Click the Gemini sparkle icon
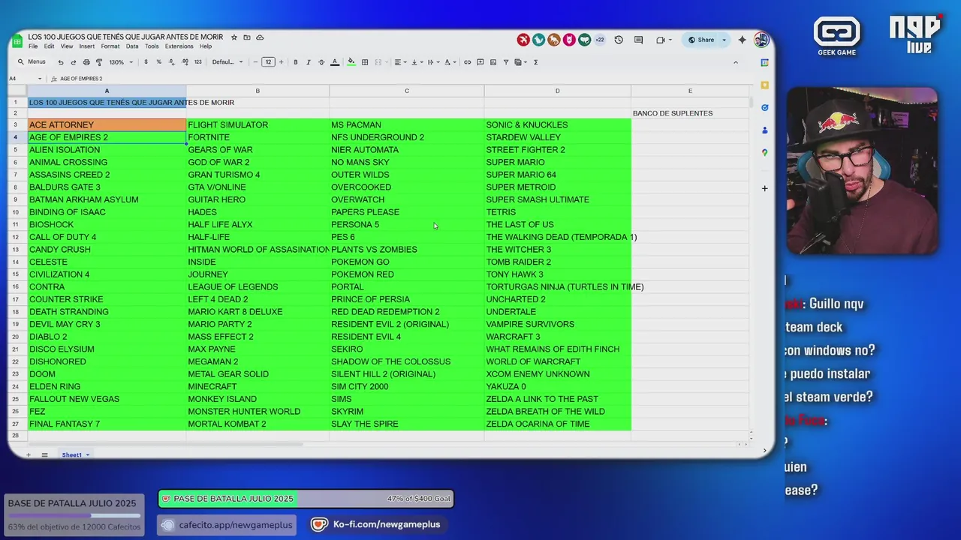The height and width of the screenshot is (540, 961). [743, 40]
